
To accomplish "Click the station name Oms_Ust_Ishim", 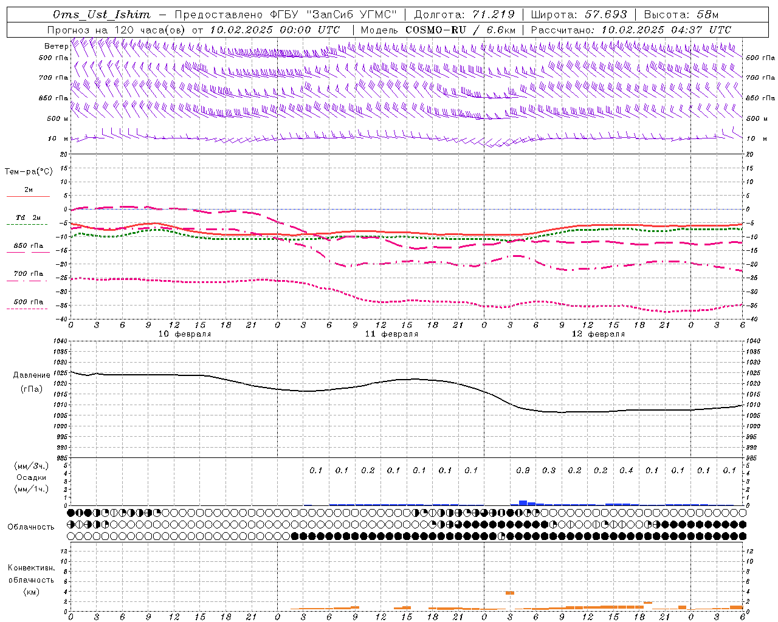I will pos(102,15).
